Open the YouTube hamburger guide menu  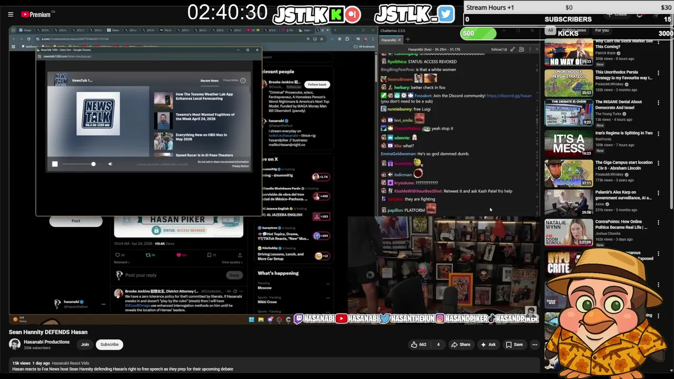click(11, 15)
